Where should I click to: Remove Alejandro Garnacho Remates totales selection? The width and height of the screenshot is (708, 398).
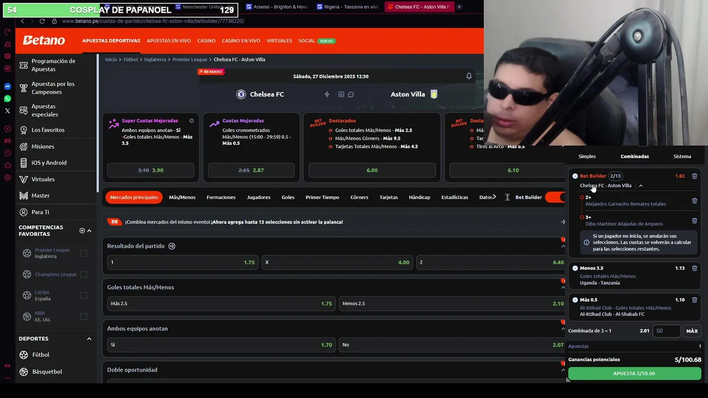point(695,201)
